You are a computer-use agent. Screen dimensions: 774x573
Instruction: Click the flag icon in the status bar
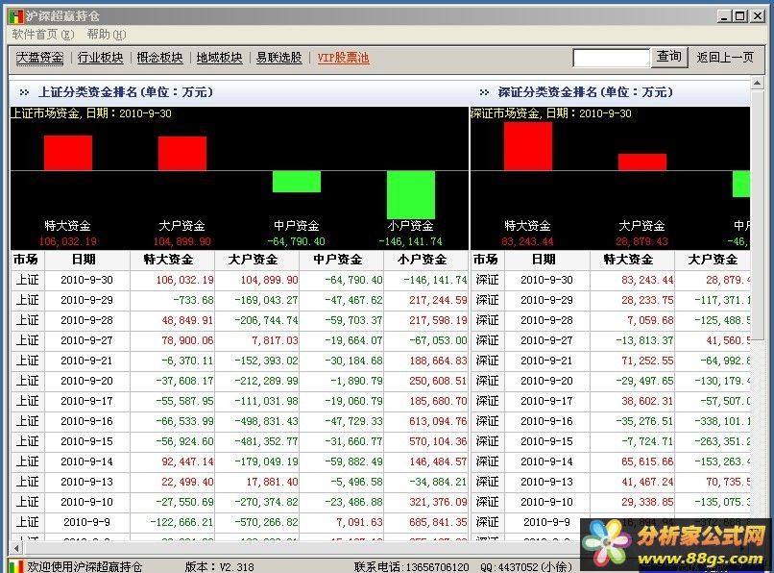point(16,566)
